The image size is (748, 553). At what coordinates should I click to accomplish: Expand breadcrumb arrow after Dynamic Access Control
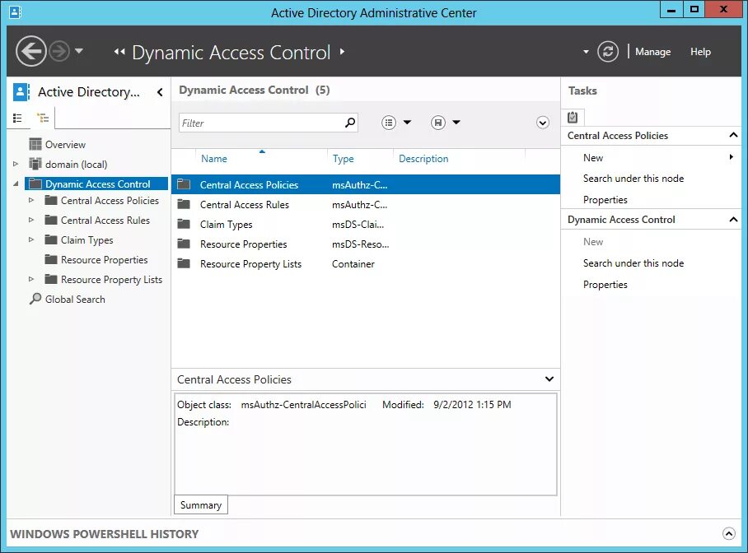[x=342, y=52]
